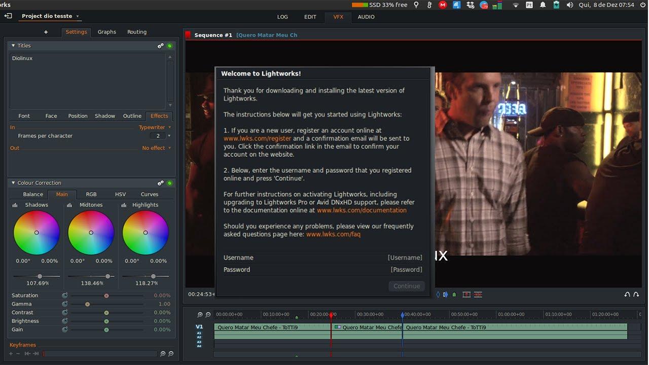
Task: Collapse the Titles panel triangle
Action: click(13, 46)
